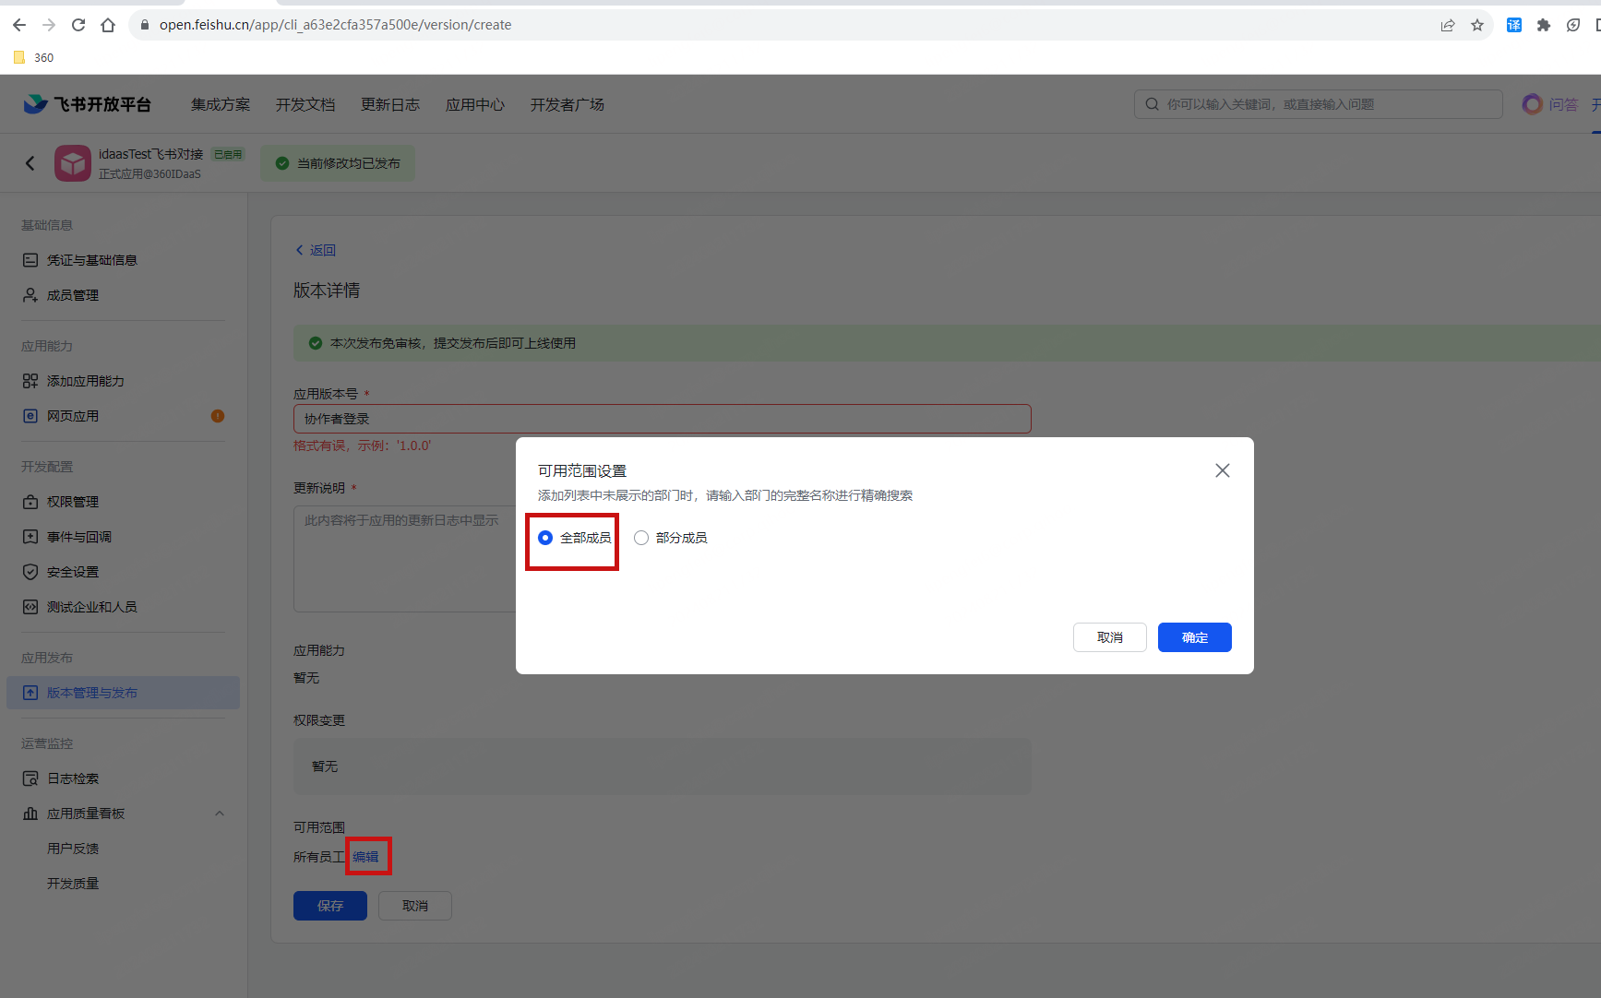The width and height of the screenshot is (1601, 998).
Task: Click the 飞书开放平台 logo
Action: (88, 104)
